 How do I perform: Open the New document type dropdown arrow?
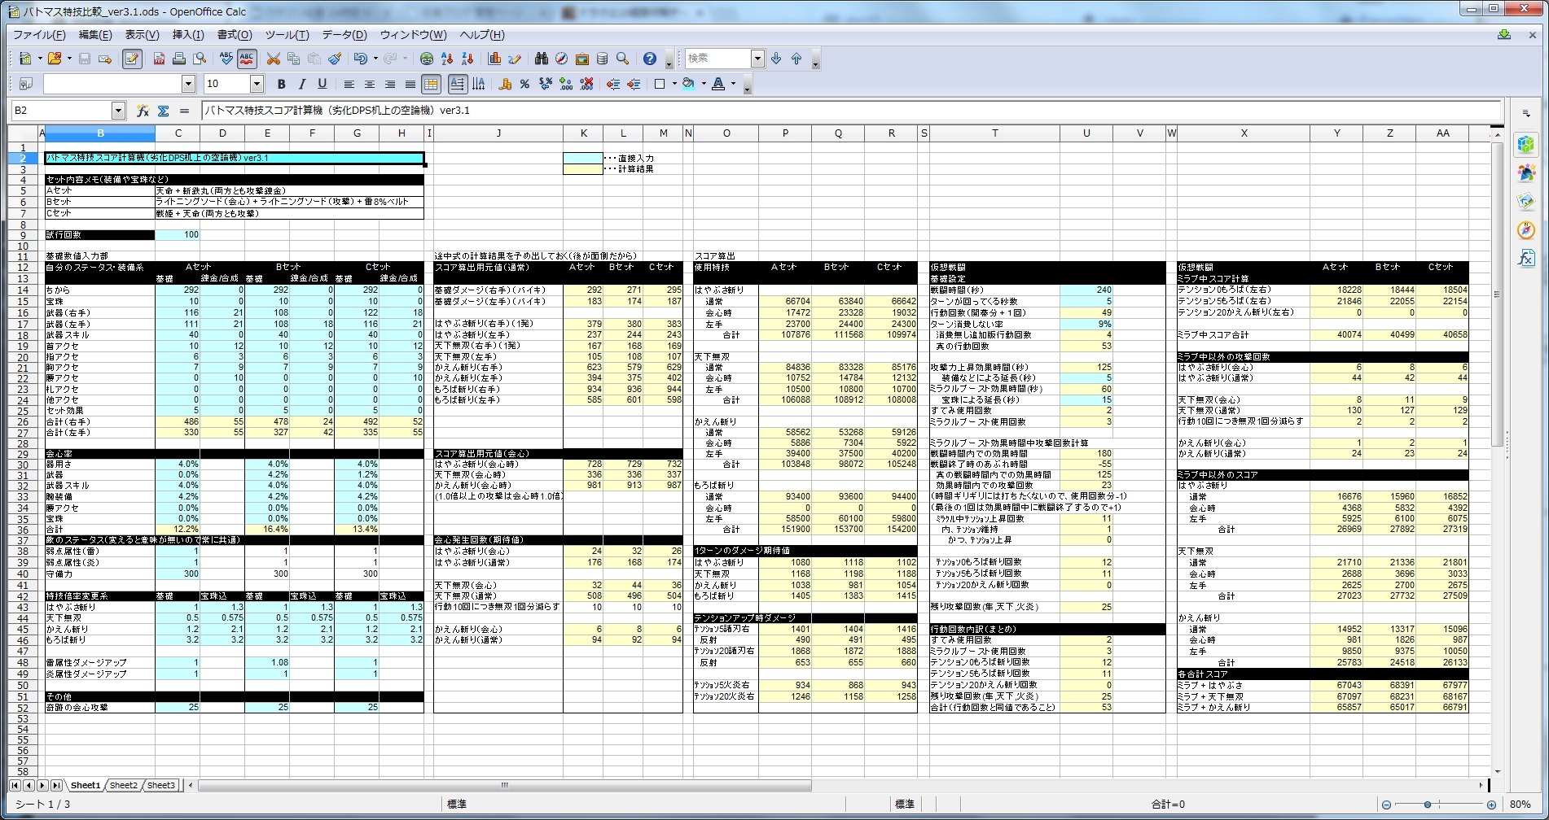[38, 59]
